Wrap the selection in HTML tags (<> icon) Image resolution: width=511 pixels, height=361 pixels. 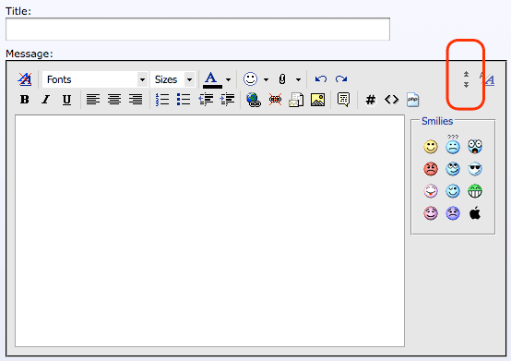pos(391,100)
